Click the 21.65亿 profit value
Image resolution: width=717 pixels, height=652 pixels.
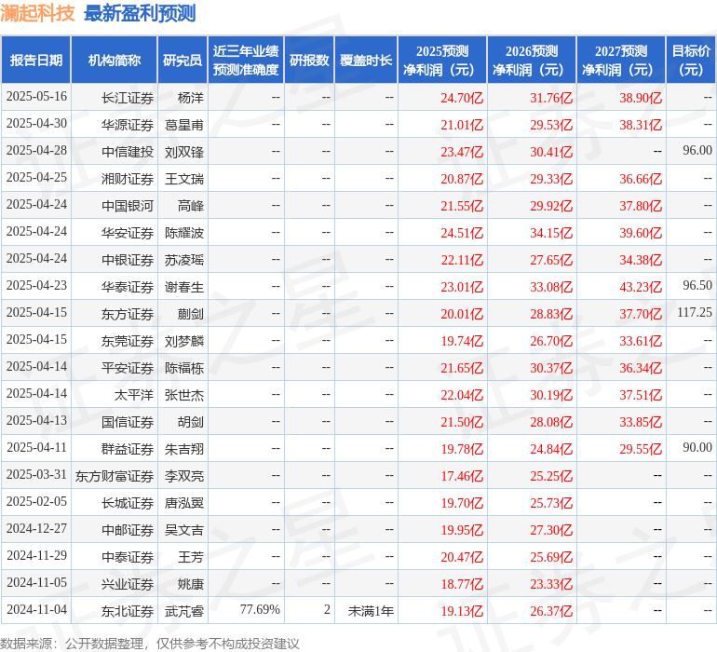(462, 368)
